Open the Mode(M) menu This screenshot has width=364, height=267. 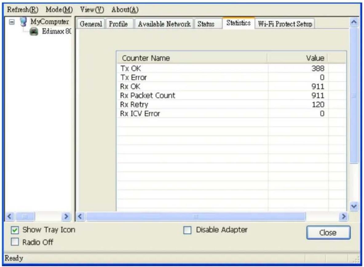pos(59,10)
